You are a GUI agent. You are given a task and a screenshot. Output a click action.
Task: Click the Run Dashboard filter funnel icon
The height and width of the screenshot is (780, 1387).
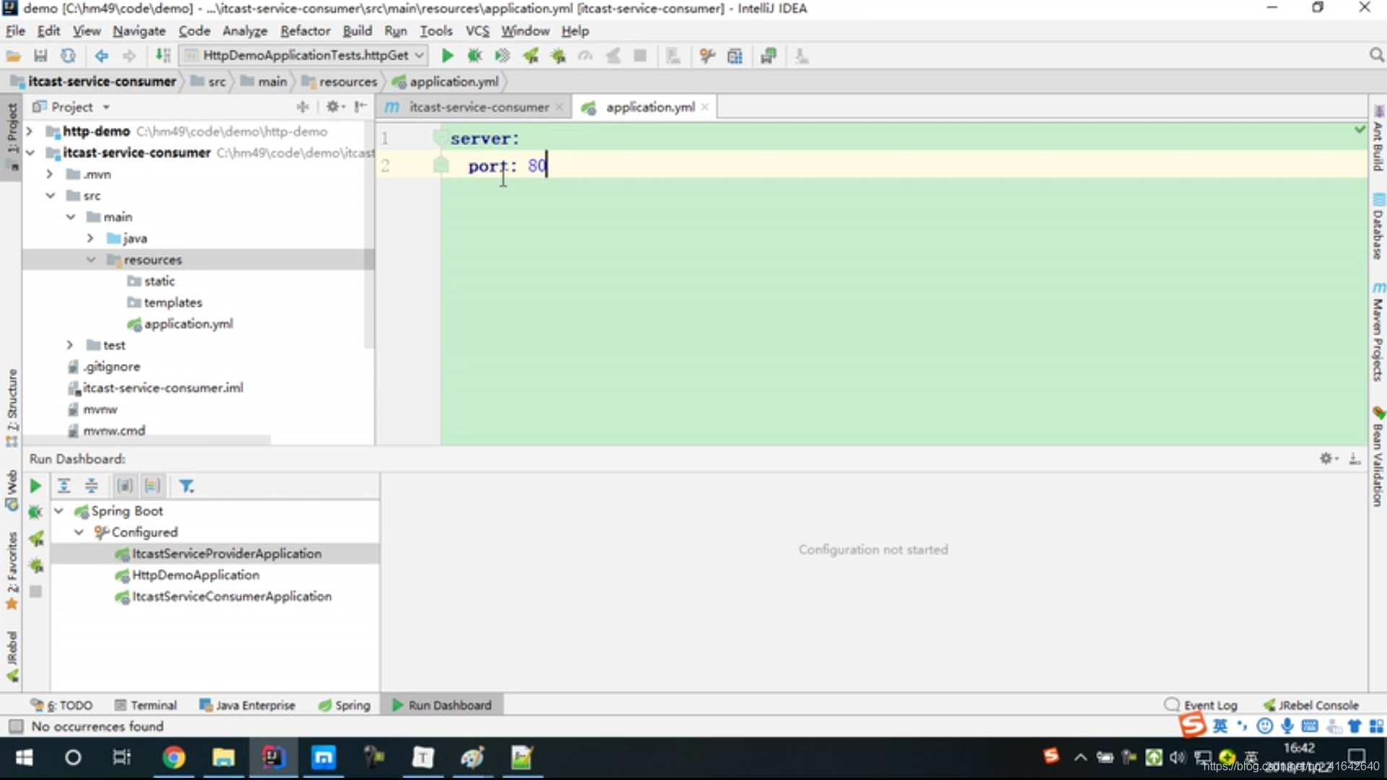[x=186, y=486]
